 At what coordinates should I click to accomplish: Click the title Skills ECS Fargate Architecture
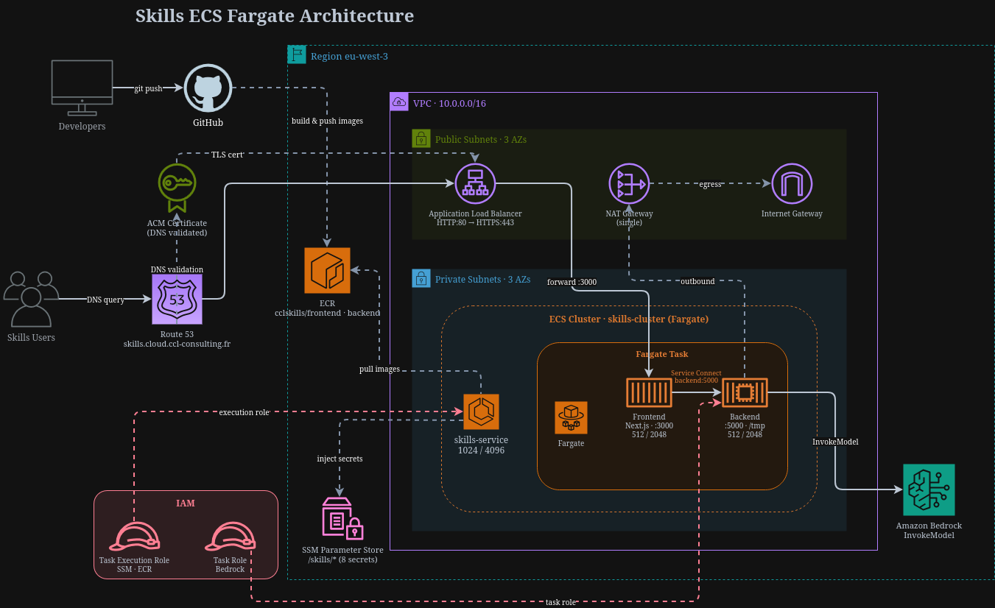point(275,15)
